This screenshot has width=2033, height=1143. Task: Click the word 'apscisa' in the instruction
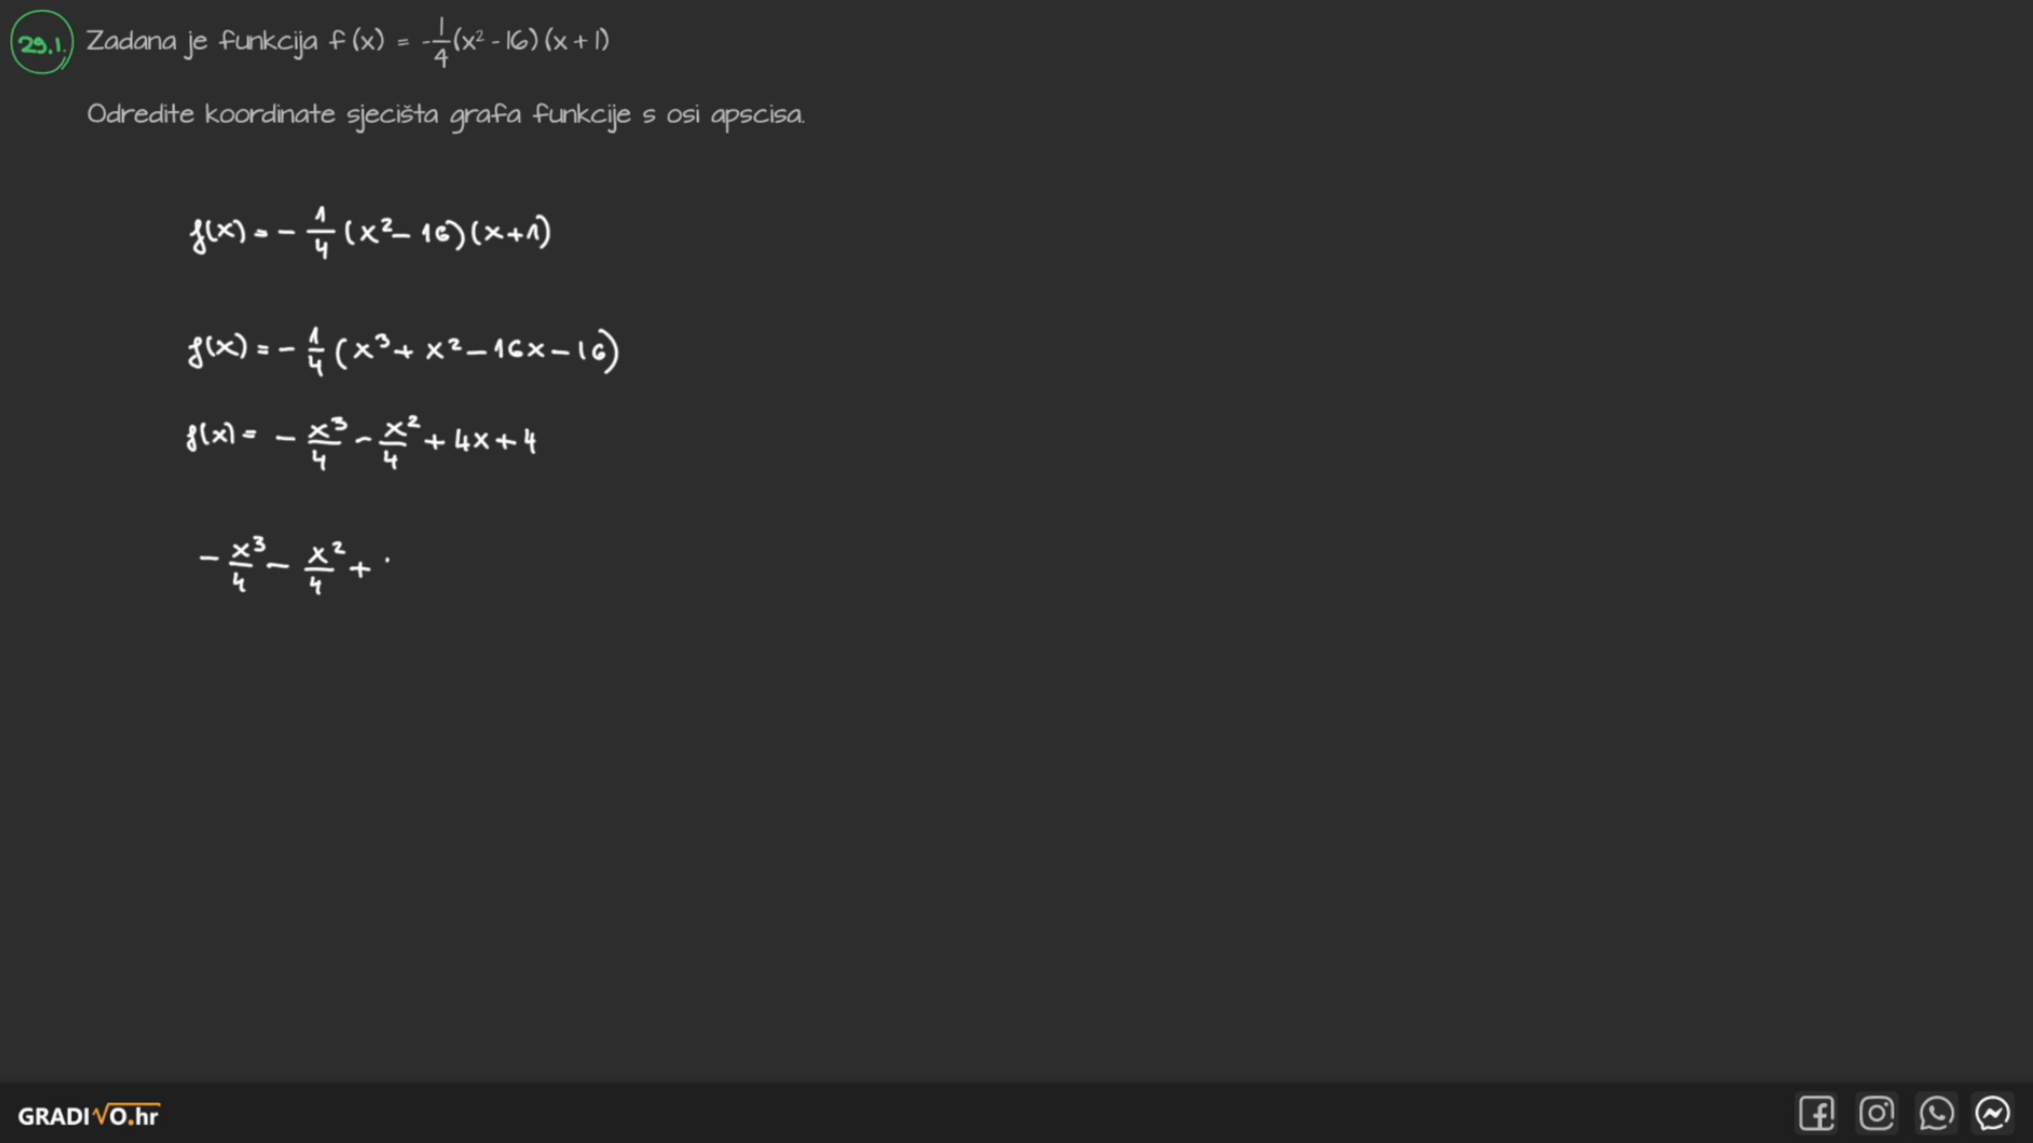(757, 115)
